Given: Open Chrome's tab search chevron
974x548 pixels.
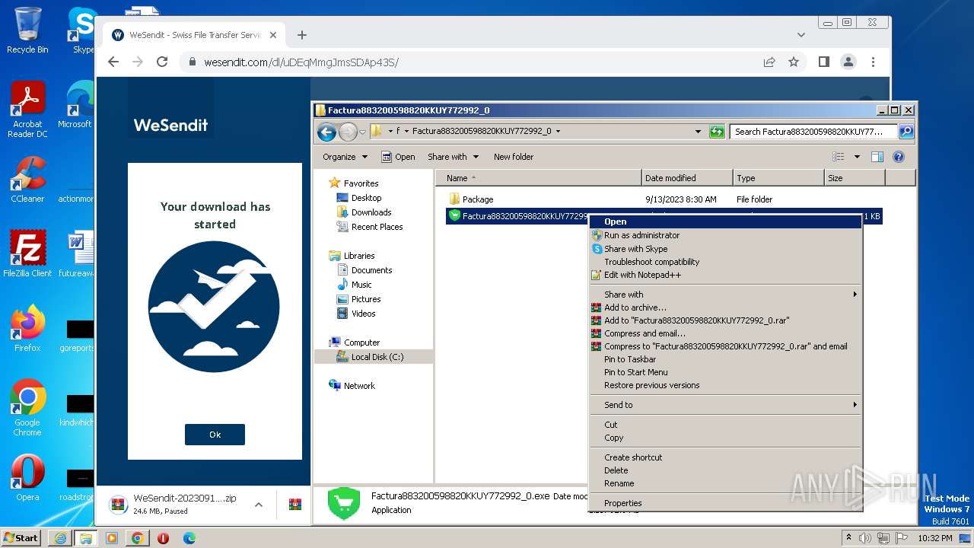Looking at the screenshot, I should [x=801, y=35].
